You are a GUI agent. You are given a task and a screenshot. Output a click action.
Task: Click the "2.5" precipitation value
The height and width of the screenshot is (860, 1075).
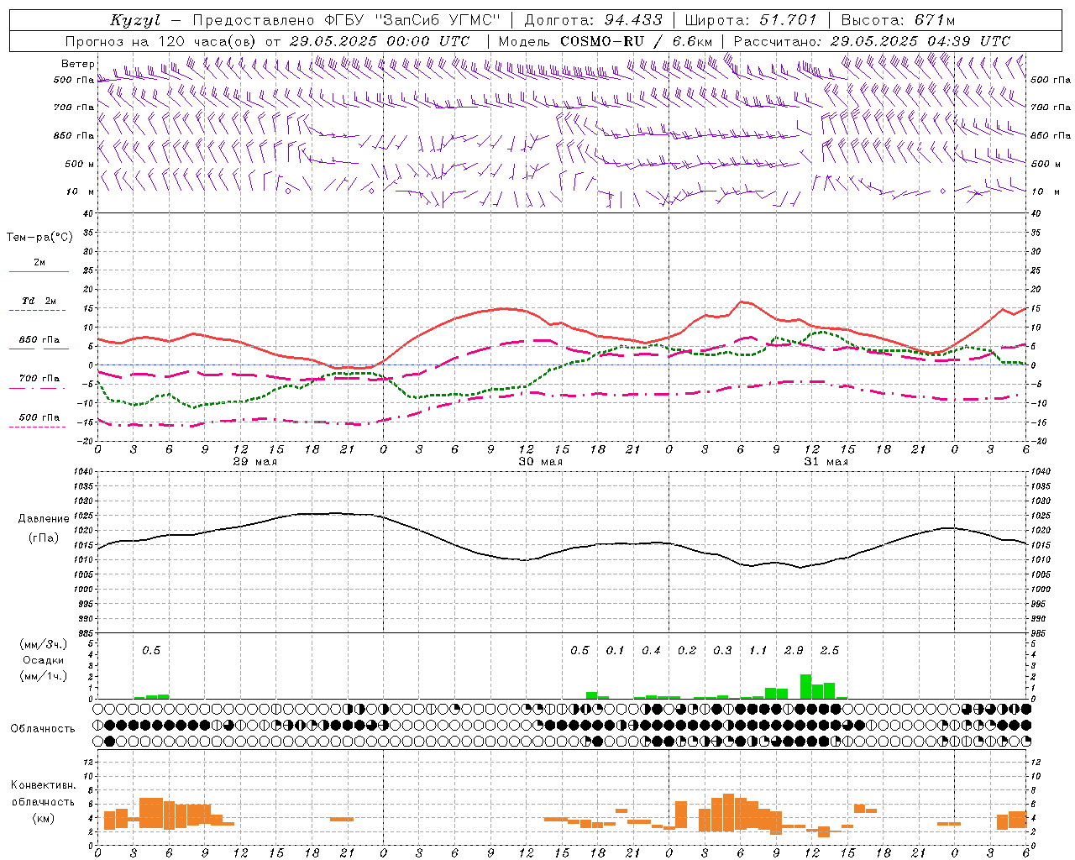click(x=830, y=651)
